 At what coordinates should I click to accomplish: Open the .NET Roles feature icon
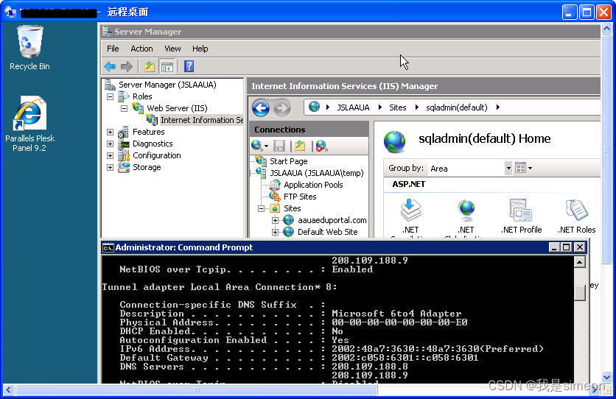click(x=576, y=216)
